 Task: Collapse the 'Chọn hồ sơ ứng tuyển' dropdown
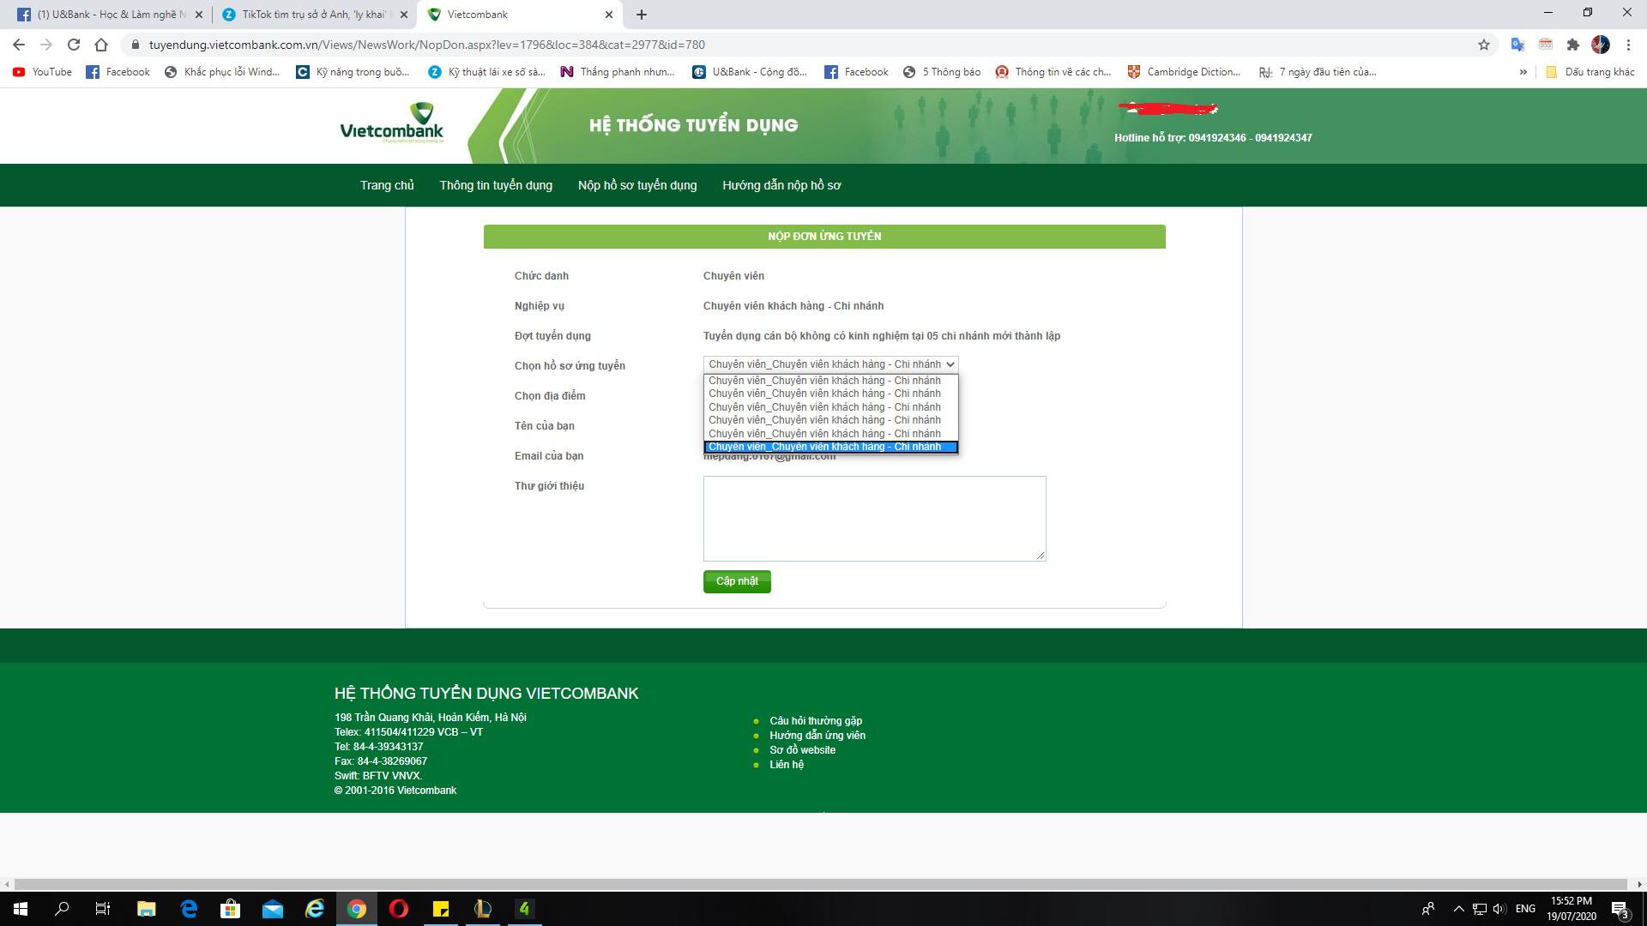click(x=830, y=364)
